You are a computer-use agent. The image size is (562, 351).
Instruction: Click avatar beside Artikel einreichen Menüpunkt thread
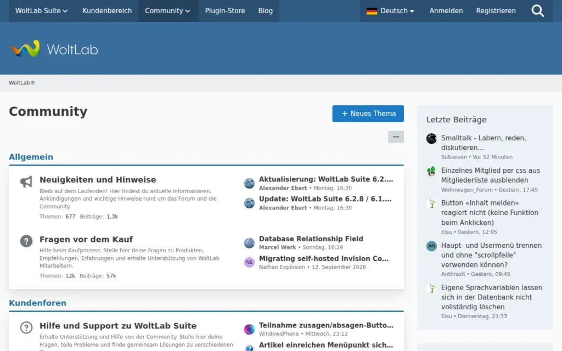[249, 348]
